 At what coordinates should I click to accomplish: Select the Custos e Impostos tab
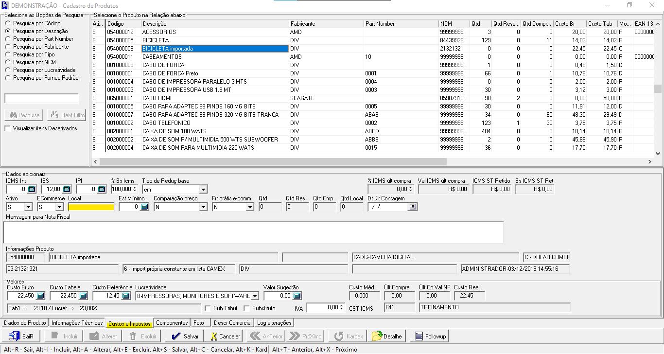point(129,323)
